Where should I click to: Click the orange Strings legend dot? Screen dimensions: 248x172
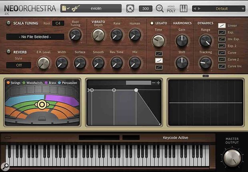(8, 83)
